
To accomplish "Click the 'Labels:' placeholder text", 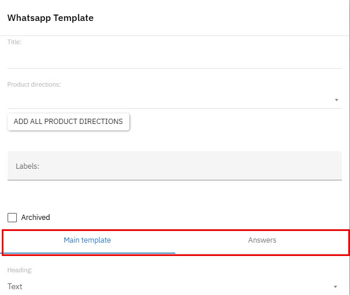I will click(x=27, y=166).
